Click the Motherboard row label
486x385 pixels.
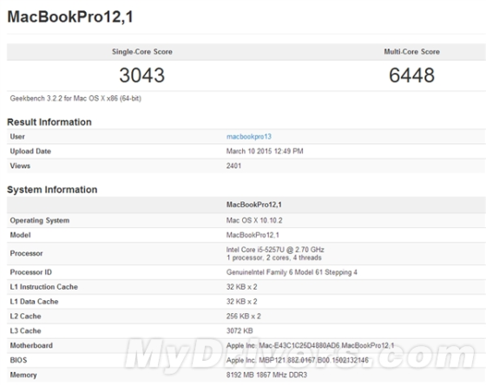31,345
